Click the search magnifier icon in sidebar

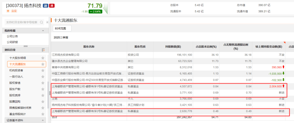pyautogui.click(x=42, y=22)
